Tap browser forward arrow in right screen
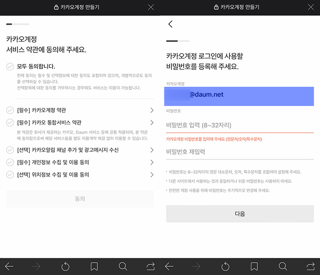The width and height of the screenshot is (320, 275). coord(196,266)
